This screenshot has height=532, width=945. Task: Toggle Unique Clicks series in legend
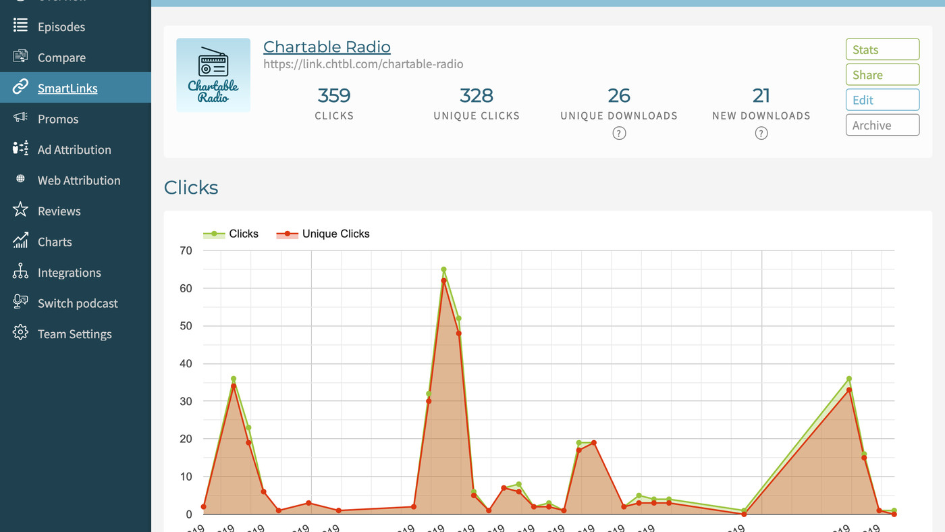[323, 234]
